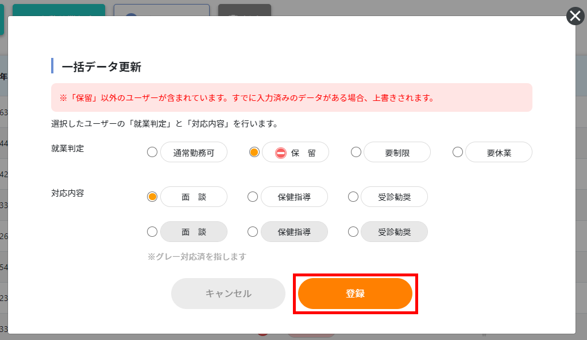The image size is (587, 340).
Task: Choose the white 受診勧奨 radio option
Action: (353, 197)
